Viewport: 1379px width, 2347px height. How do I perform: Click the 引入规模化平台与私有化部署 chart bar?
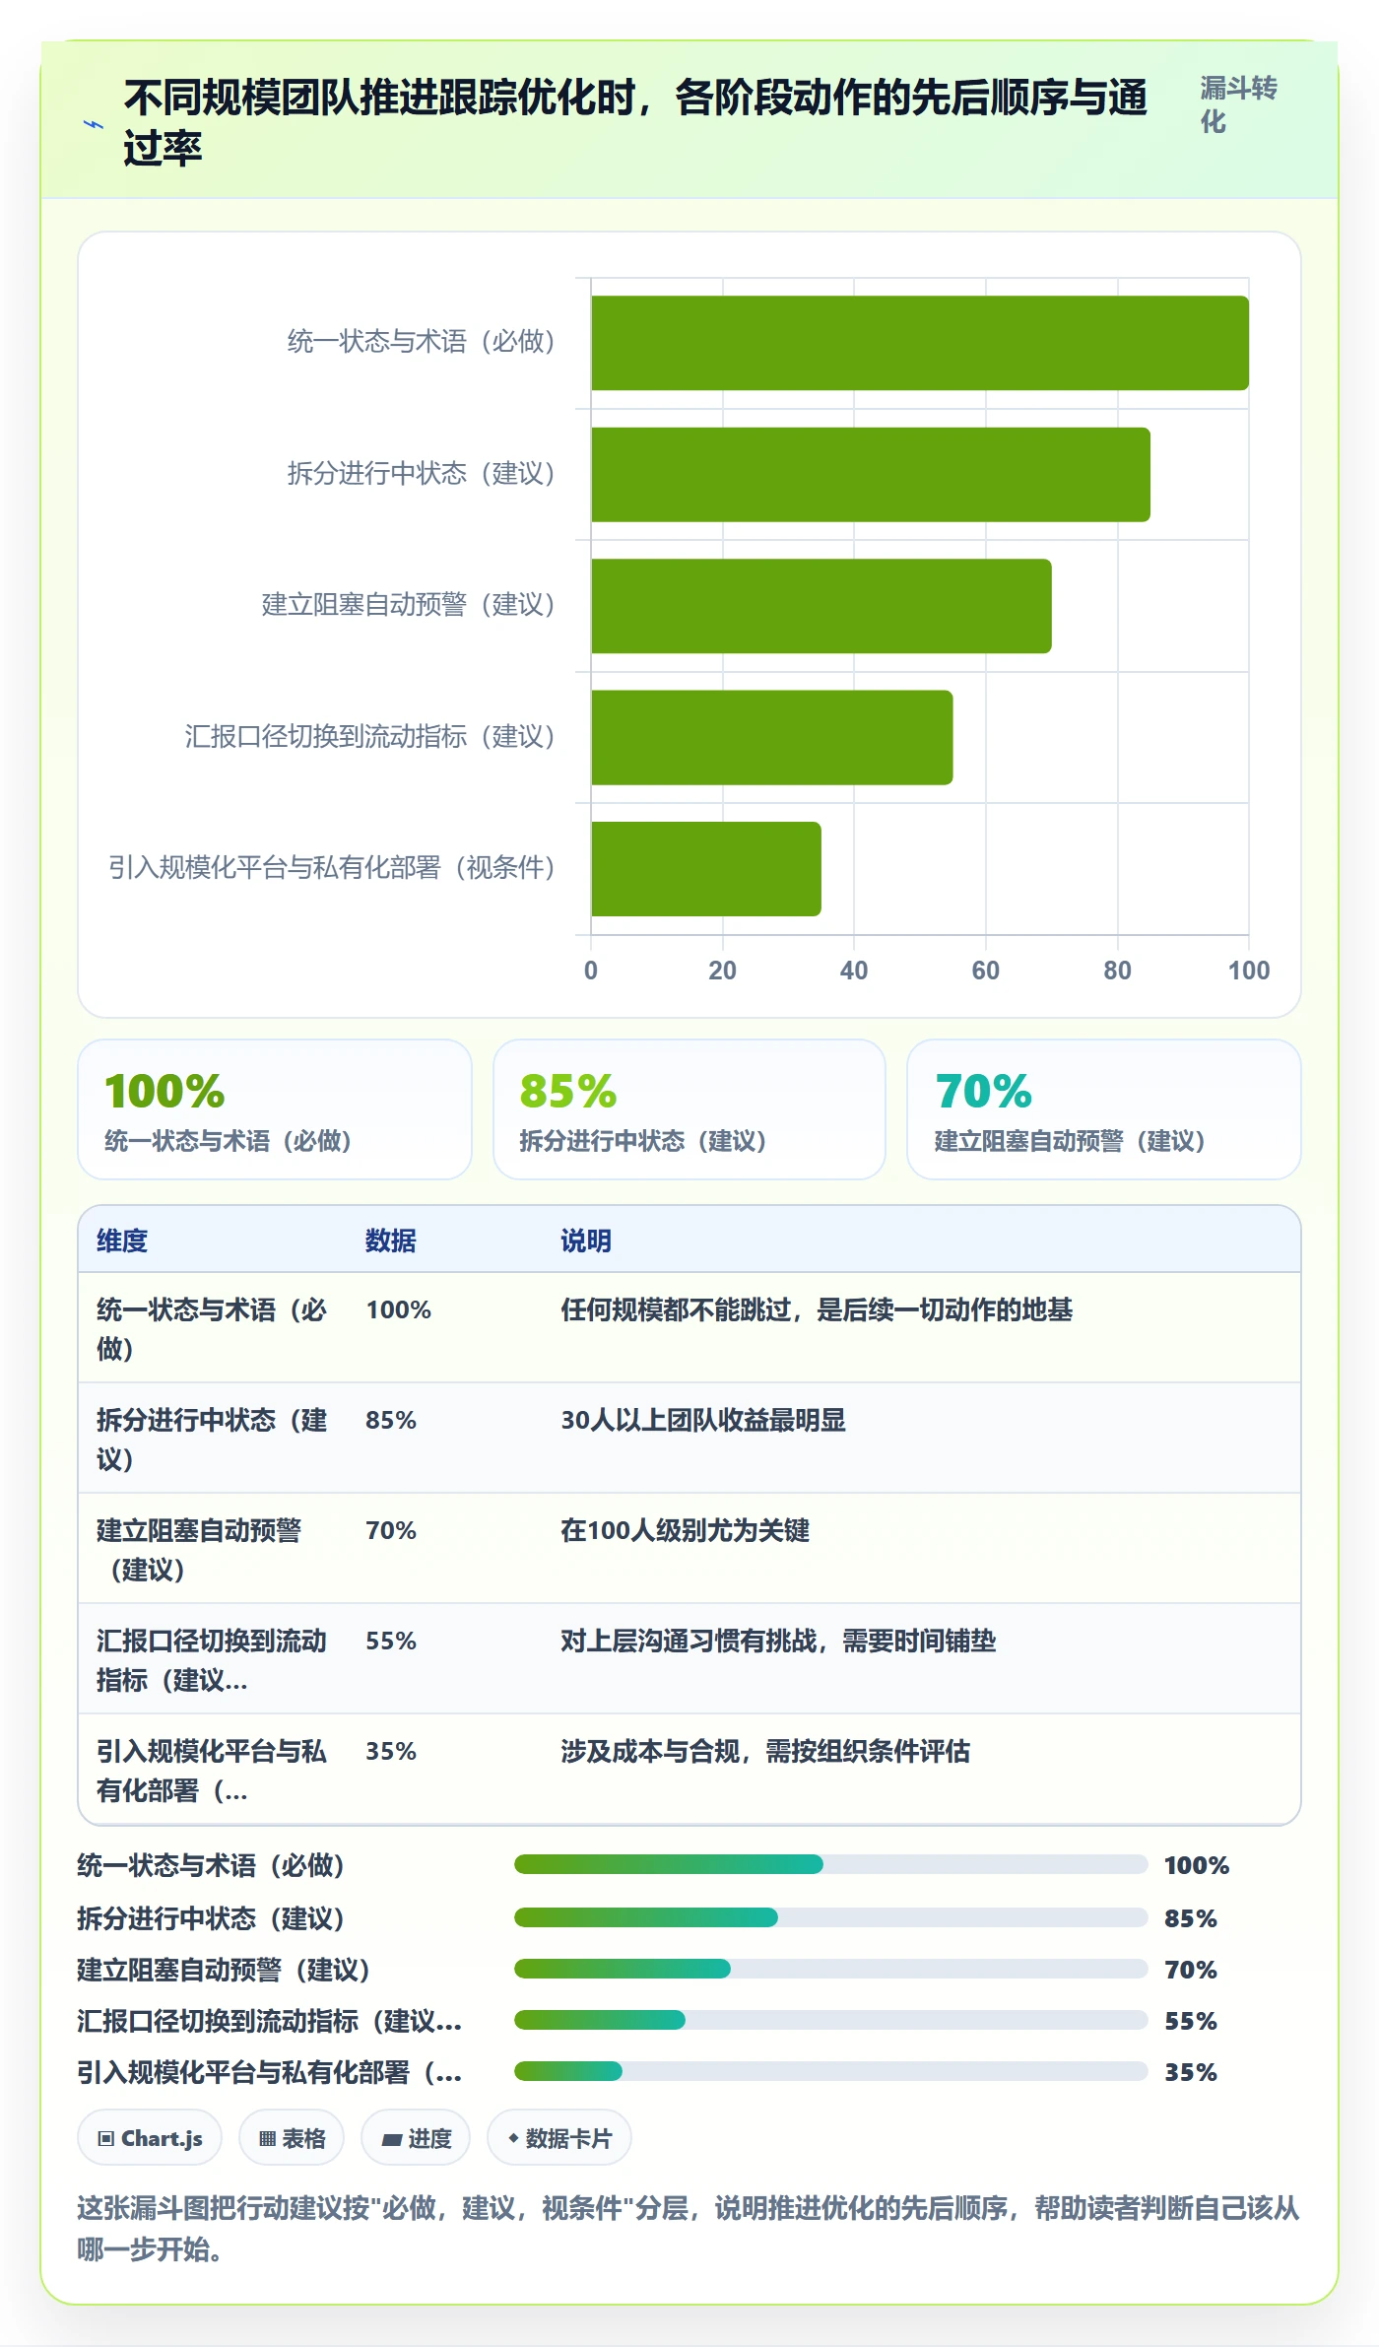[x=706, y=869]
